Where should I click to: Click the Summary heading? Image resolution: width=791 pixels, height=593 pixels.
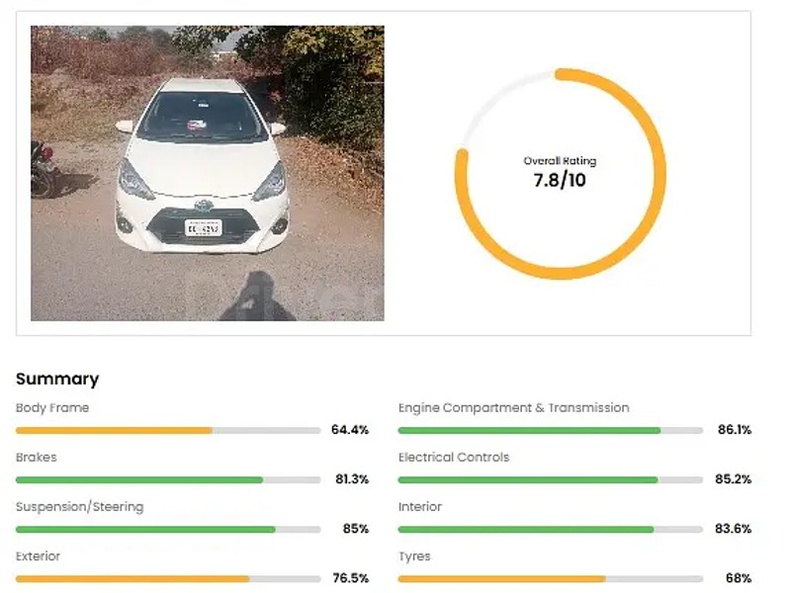(x=57, y=379)
